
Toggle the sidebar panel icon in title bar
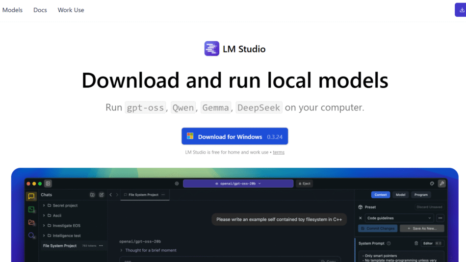click(x=48, y=183)
